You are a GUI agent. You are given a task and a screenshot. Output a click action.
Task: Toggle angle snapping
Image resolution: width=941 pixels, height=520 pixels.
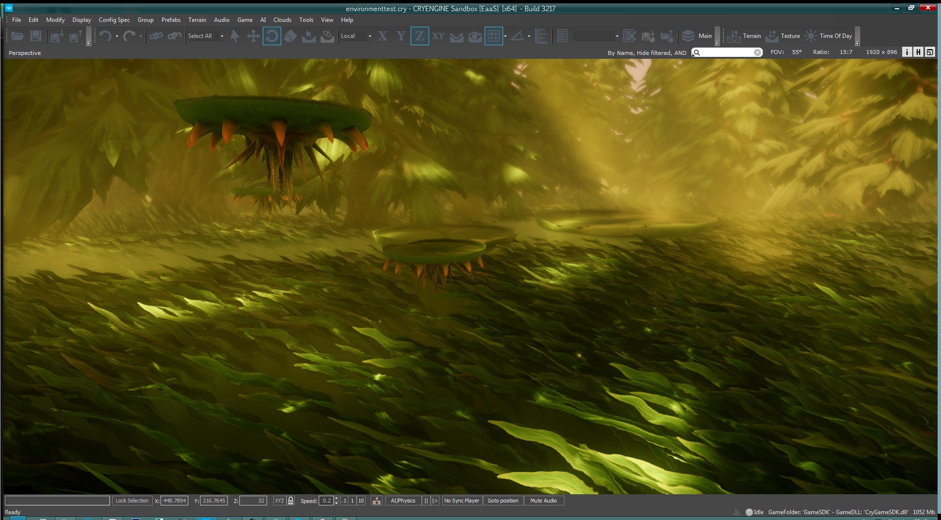(517, 36)
